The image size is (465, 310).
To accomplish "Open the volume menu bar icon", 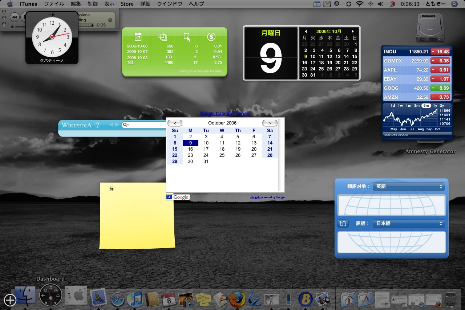I will (x=381, y=4).
